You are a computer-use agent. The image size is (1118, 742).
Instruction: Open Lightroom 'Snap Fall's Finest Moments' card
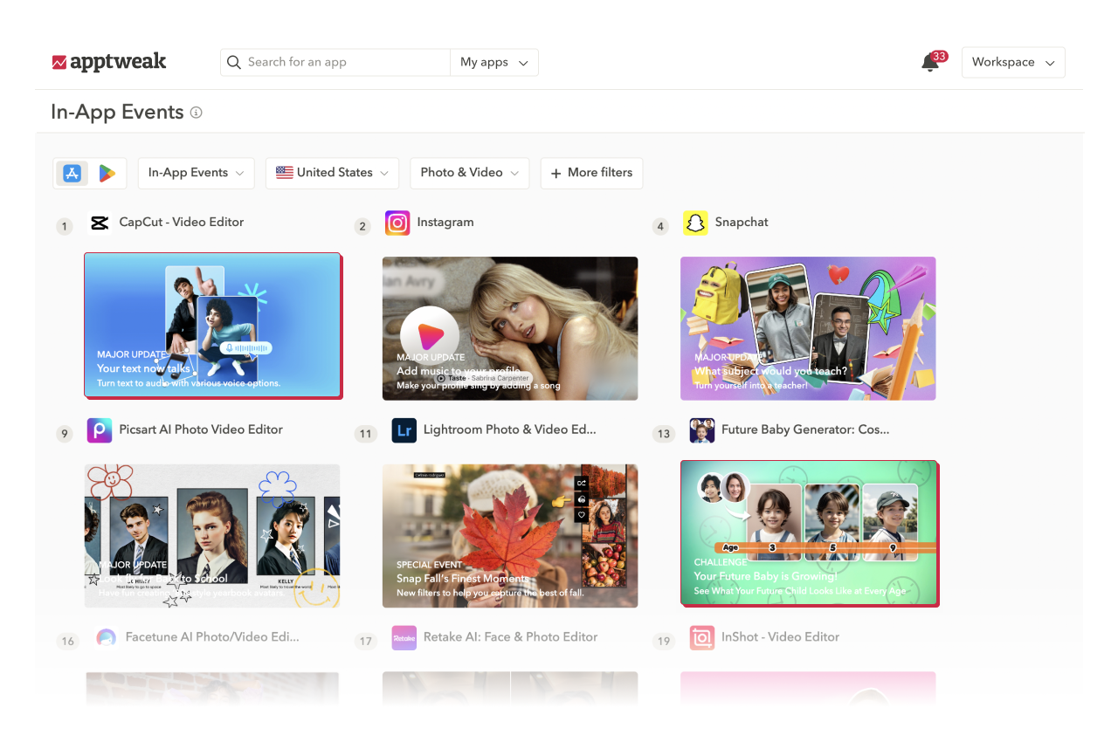[x=510, y=536]
